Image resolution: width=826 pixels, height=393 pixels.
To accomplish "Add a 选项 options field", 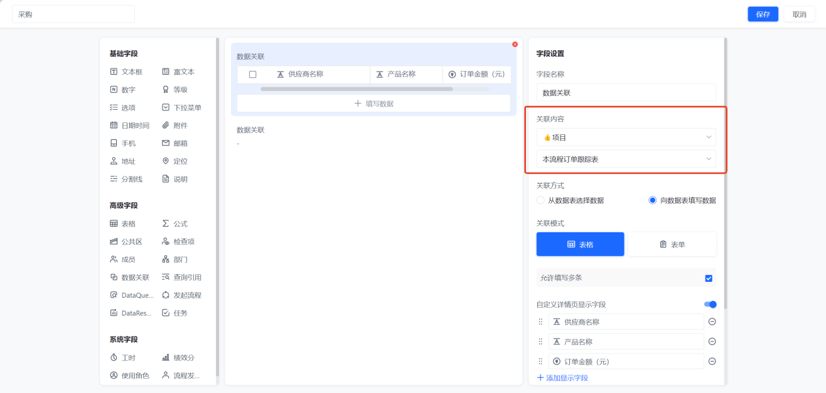I will (x=122, y=108).
